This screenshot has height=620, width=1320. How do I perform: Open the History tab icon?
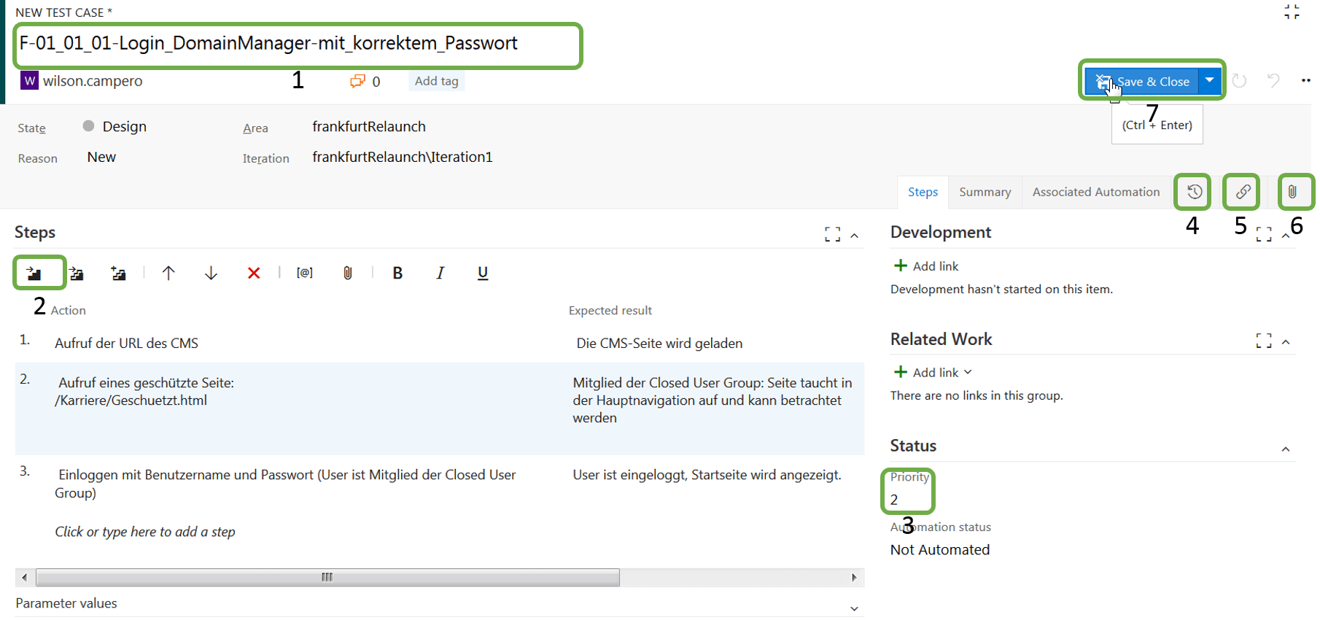1194,192
